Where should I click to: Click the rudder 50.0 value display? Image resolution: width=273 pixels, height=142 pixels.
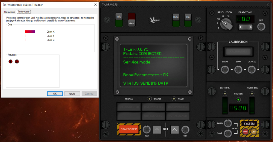tap(238, 108)
